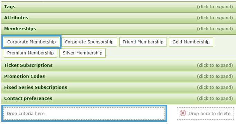The width and height of the screenshot is (236, 124).
Task: Click the expand hint on the Contact preferences row
Action: coord(215,99)
